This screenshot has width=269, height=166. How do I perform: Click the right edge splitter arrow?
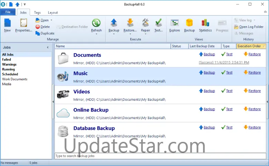click(x=268, y=102)
